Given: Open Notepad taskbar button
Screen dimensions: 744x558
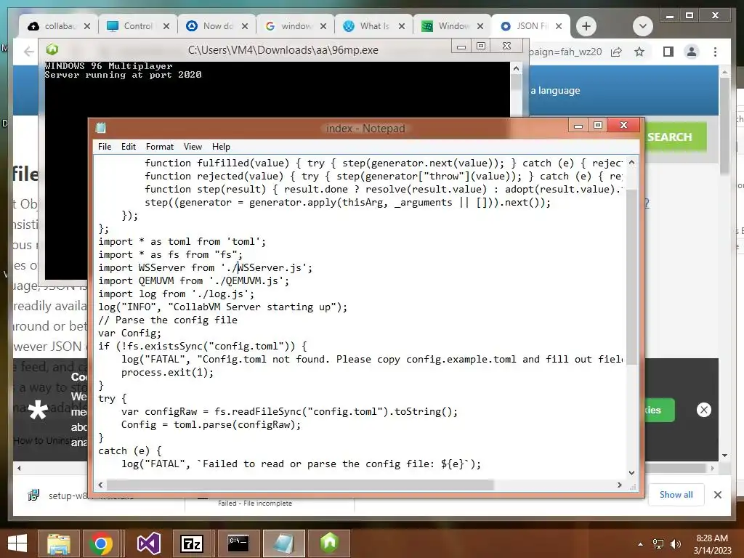Looking at the screenshot, I should [284, 543].
